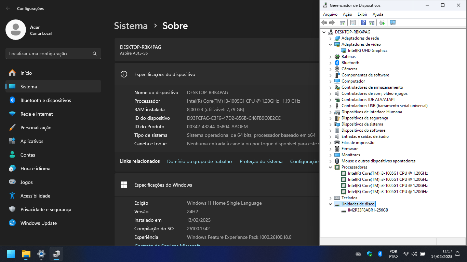The height and width of the screenshot is (262, 467).
Task: Open the Arquivo menu
Action: [330, 14]
